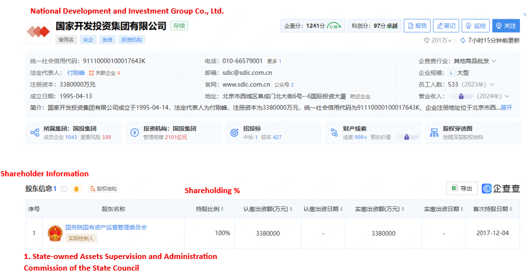Click the 财产线索 property clues icon

(333, 132)
